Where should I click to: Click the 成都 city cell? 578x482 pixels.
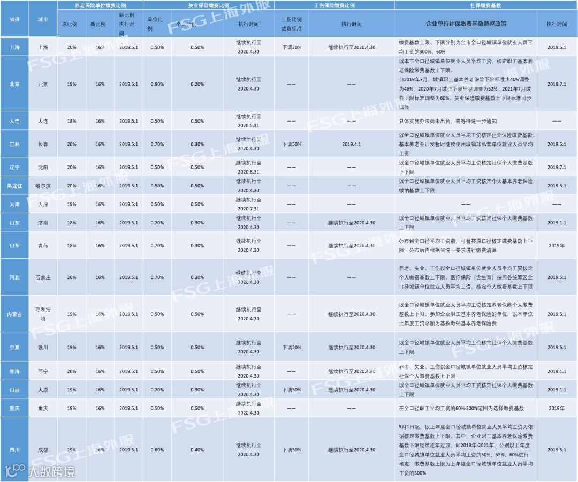[x=43, y=450]
